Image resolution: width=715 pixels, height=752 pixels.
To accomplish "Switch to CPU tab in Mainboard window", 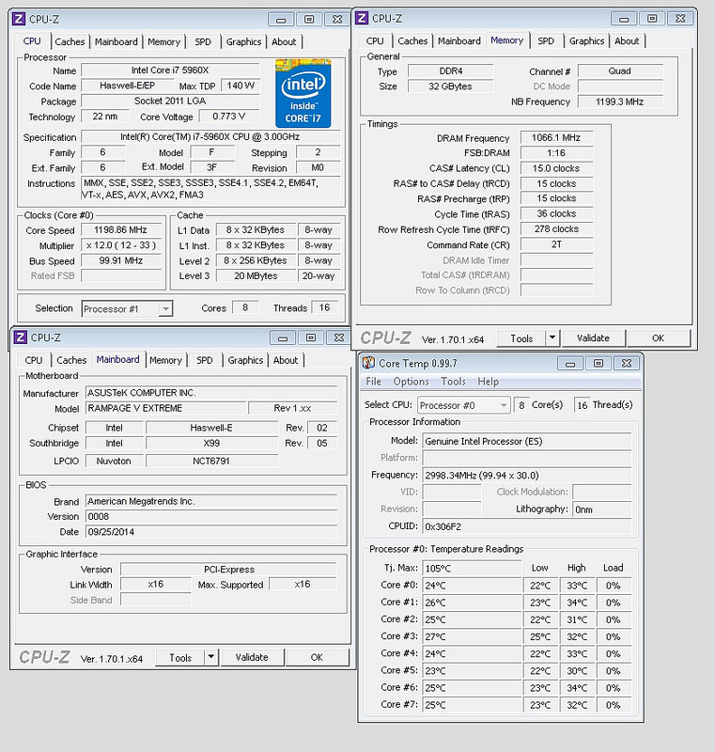I will (34, 360).
